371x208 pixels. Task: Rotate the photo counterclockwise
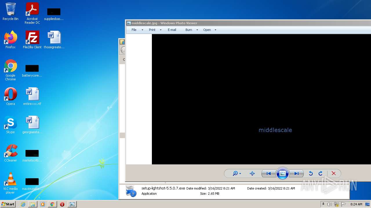(311, 173)
